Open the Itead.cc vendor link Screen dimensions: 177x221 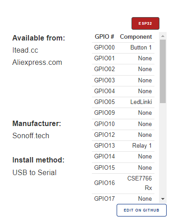click(25, 50)
